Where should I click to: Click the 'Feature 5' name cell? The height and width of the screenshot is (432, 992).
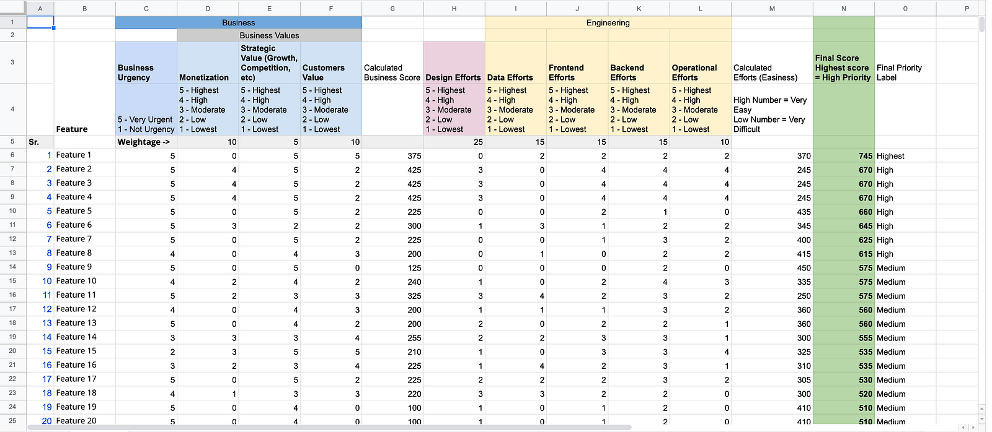(84, 211)
